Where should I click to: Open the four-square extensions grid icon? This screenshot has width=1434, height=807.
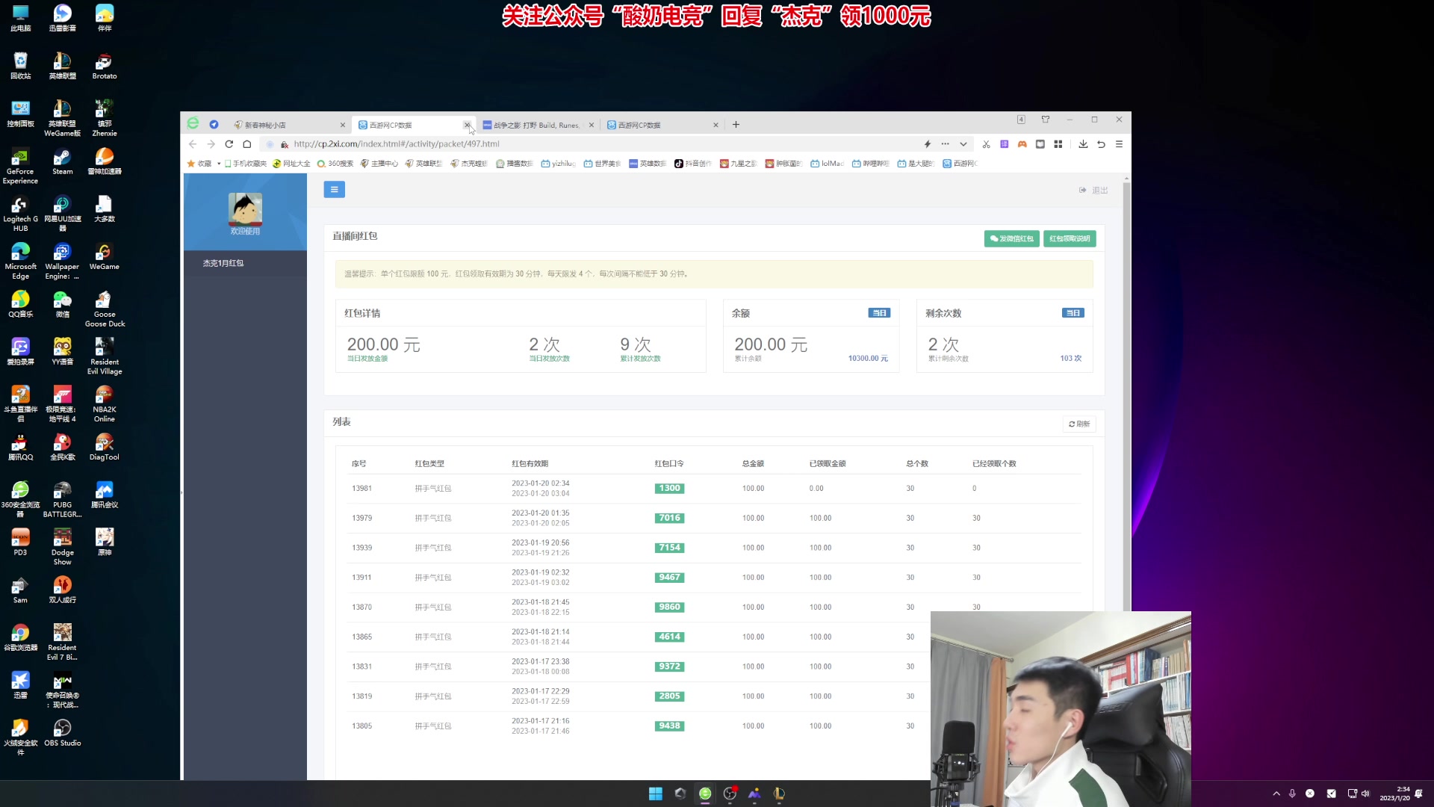(1058, 144)
